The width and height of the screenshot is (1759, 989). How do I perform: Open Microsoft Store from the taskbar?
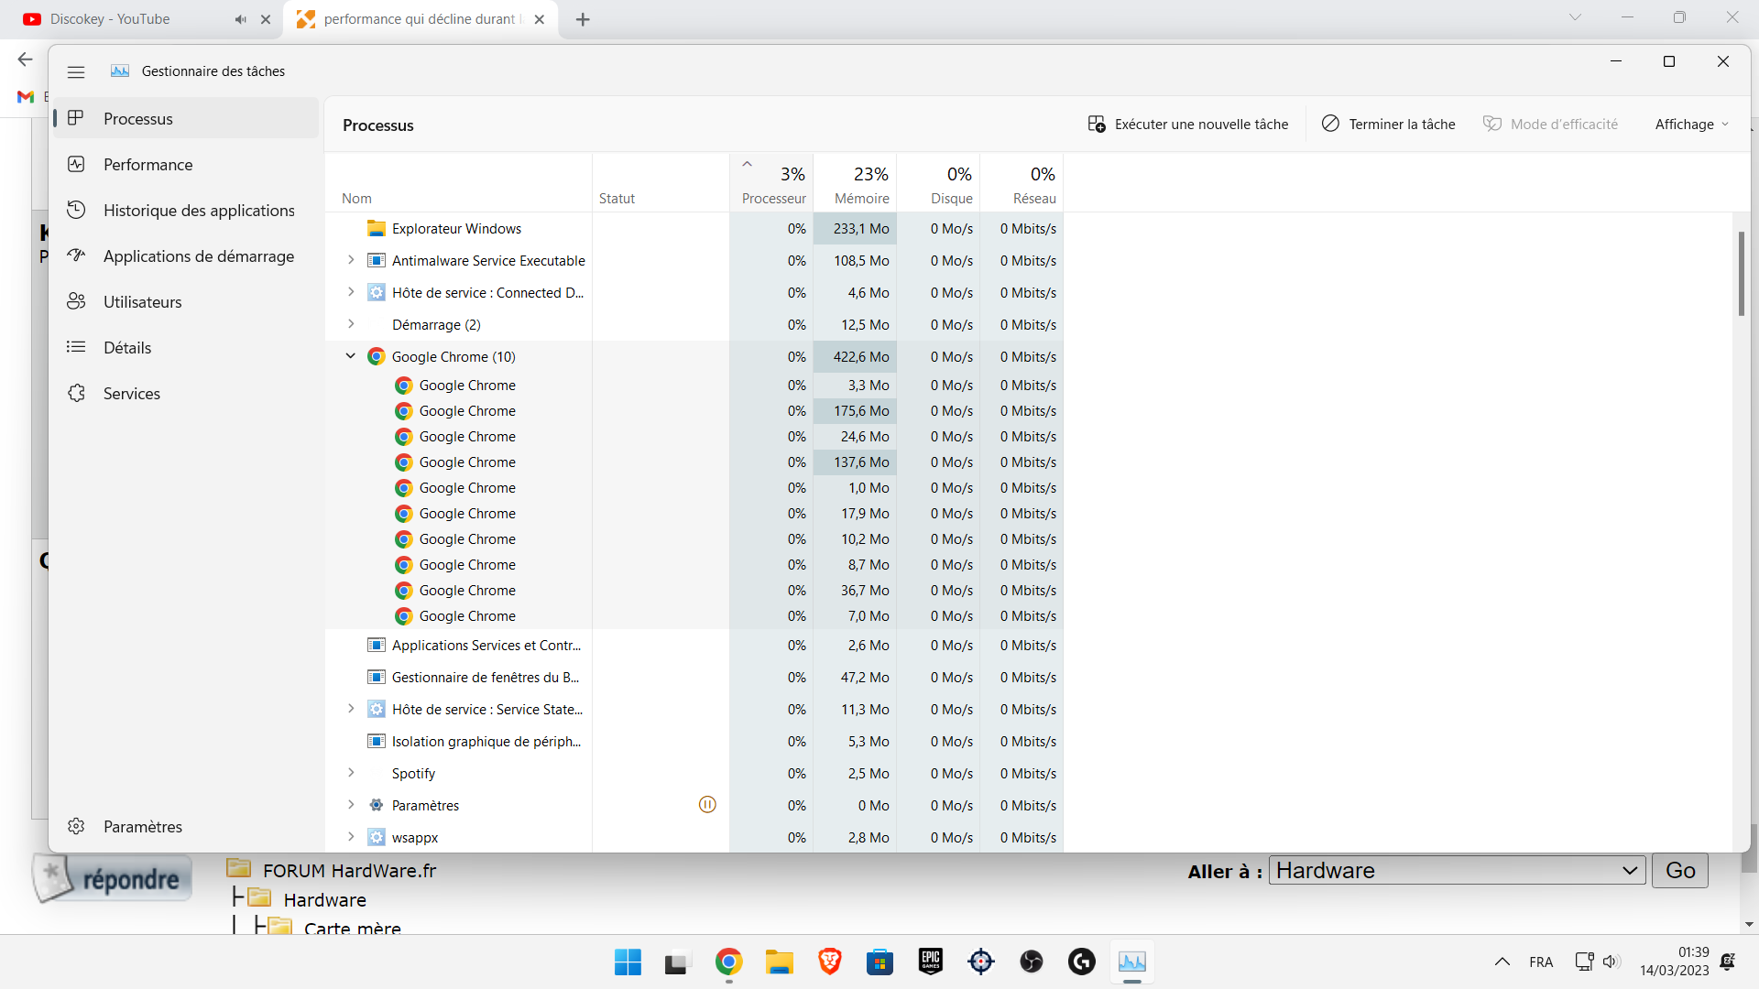point(879,962)
